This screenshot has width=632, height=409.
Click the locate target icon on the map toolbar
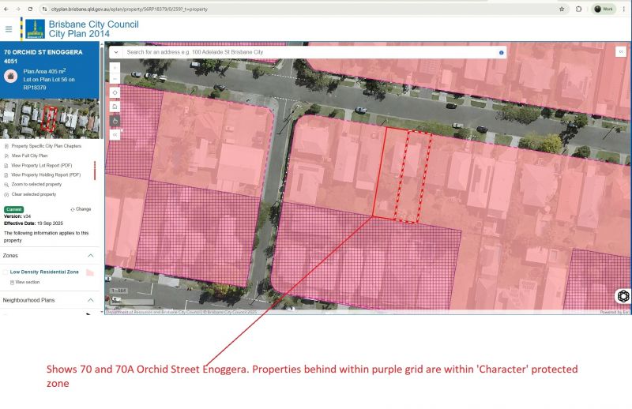[x=115, y=92]
